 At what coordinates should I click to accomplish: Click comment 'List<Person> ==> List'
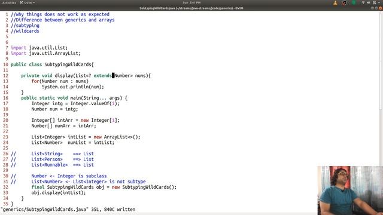[62, 159]
